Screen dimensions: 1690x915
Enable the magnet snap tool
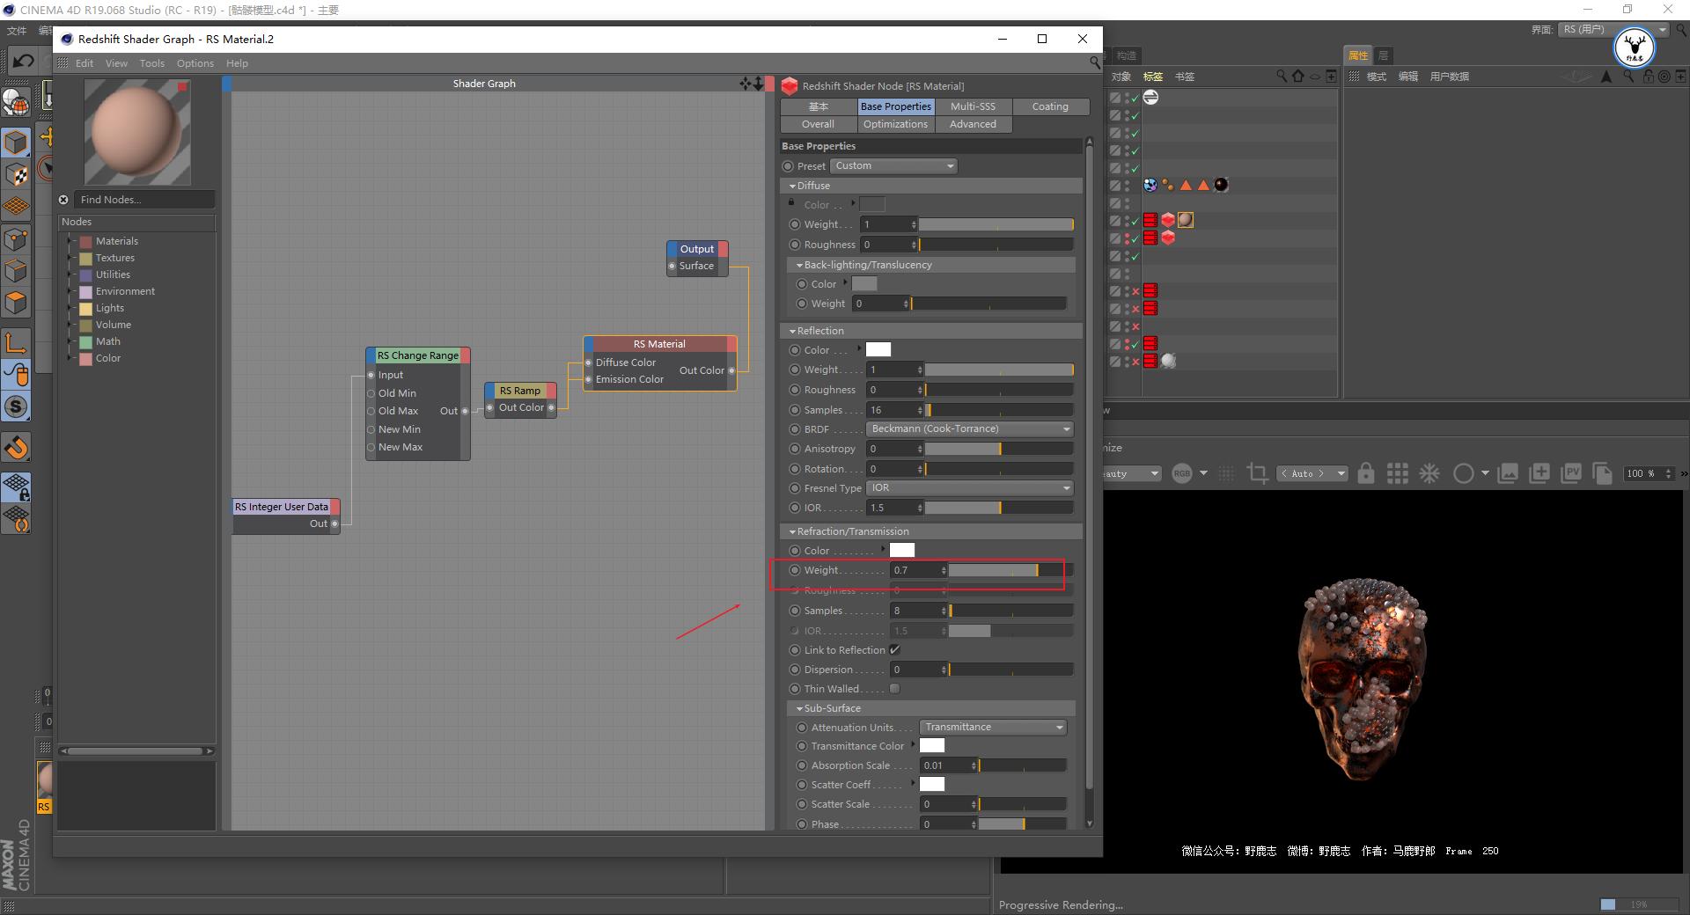pos(16,448)
